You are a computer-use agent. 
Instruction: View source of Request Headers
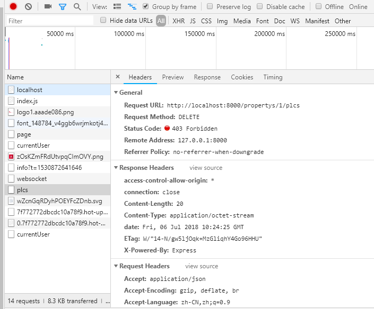tap(202, 266)
